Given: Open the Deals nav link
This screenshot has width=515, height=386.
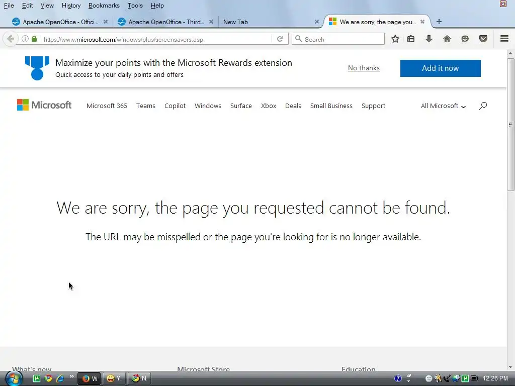Looking at the screenshot, I should [293, 106].
